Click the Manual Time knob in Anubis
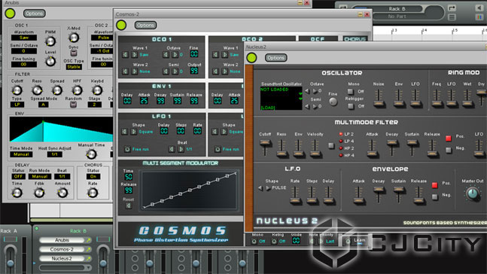The image size is (487, 274). tap(91, 154)
